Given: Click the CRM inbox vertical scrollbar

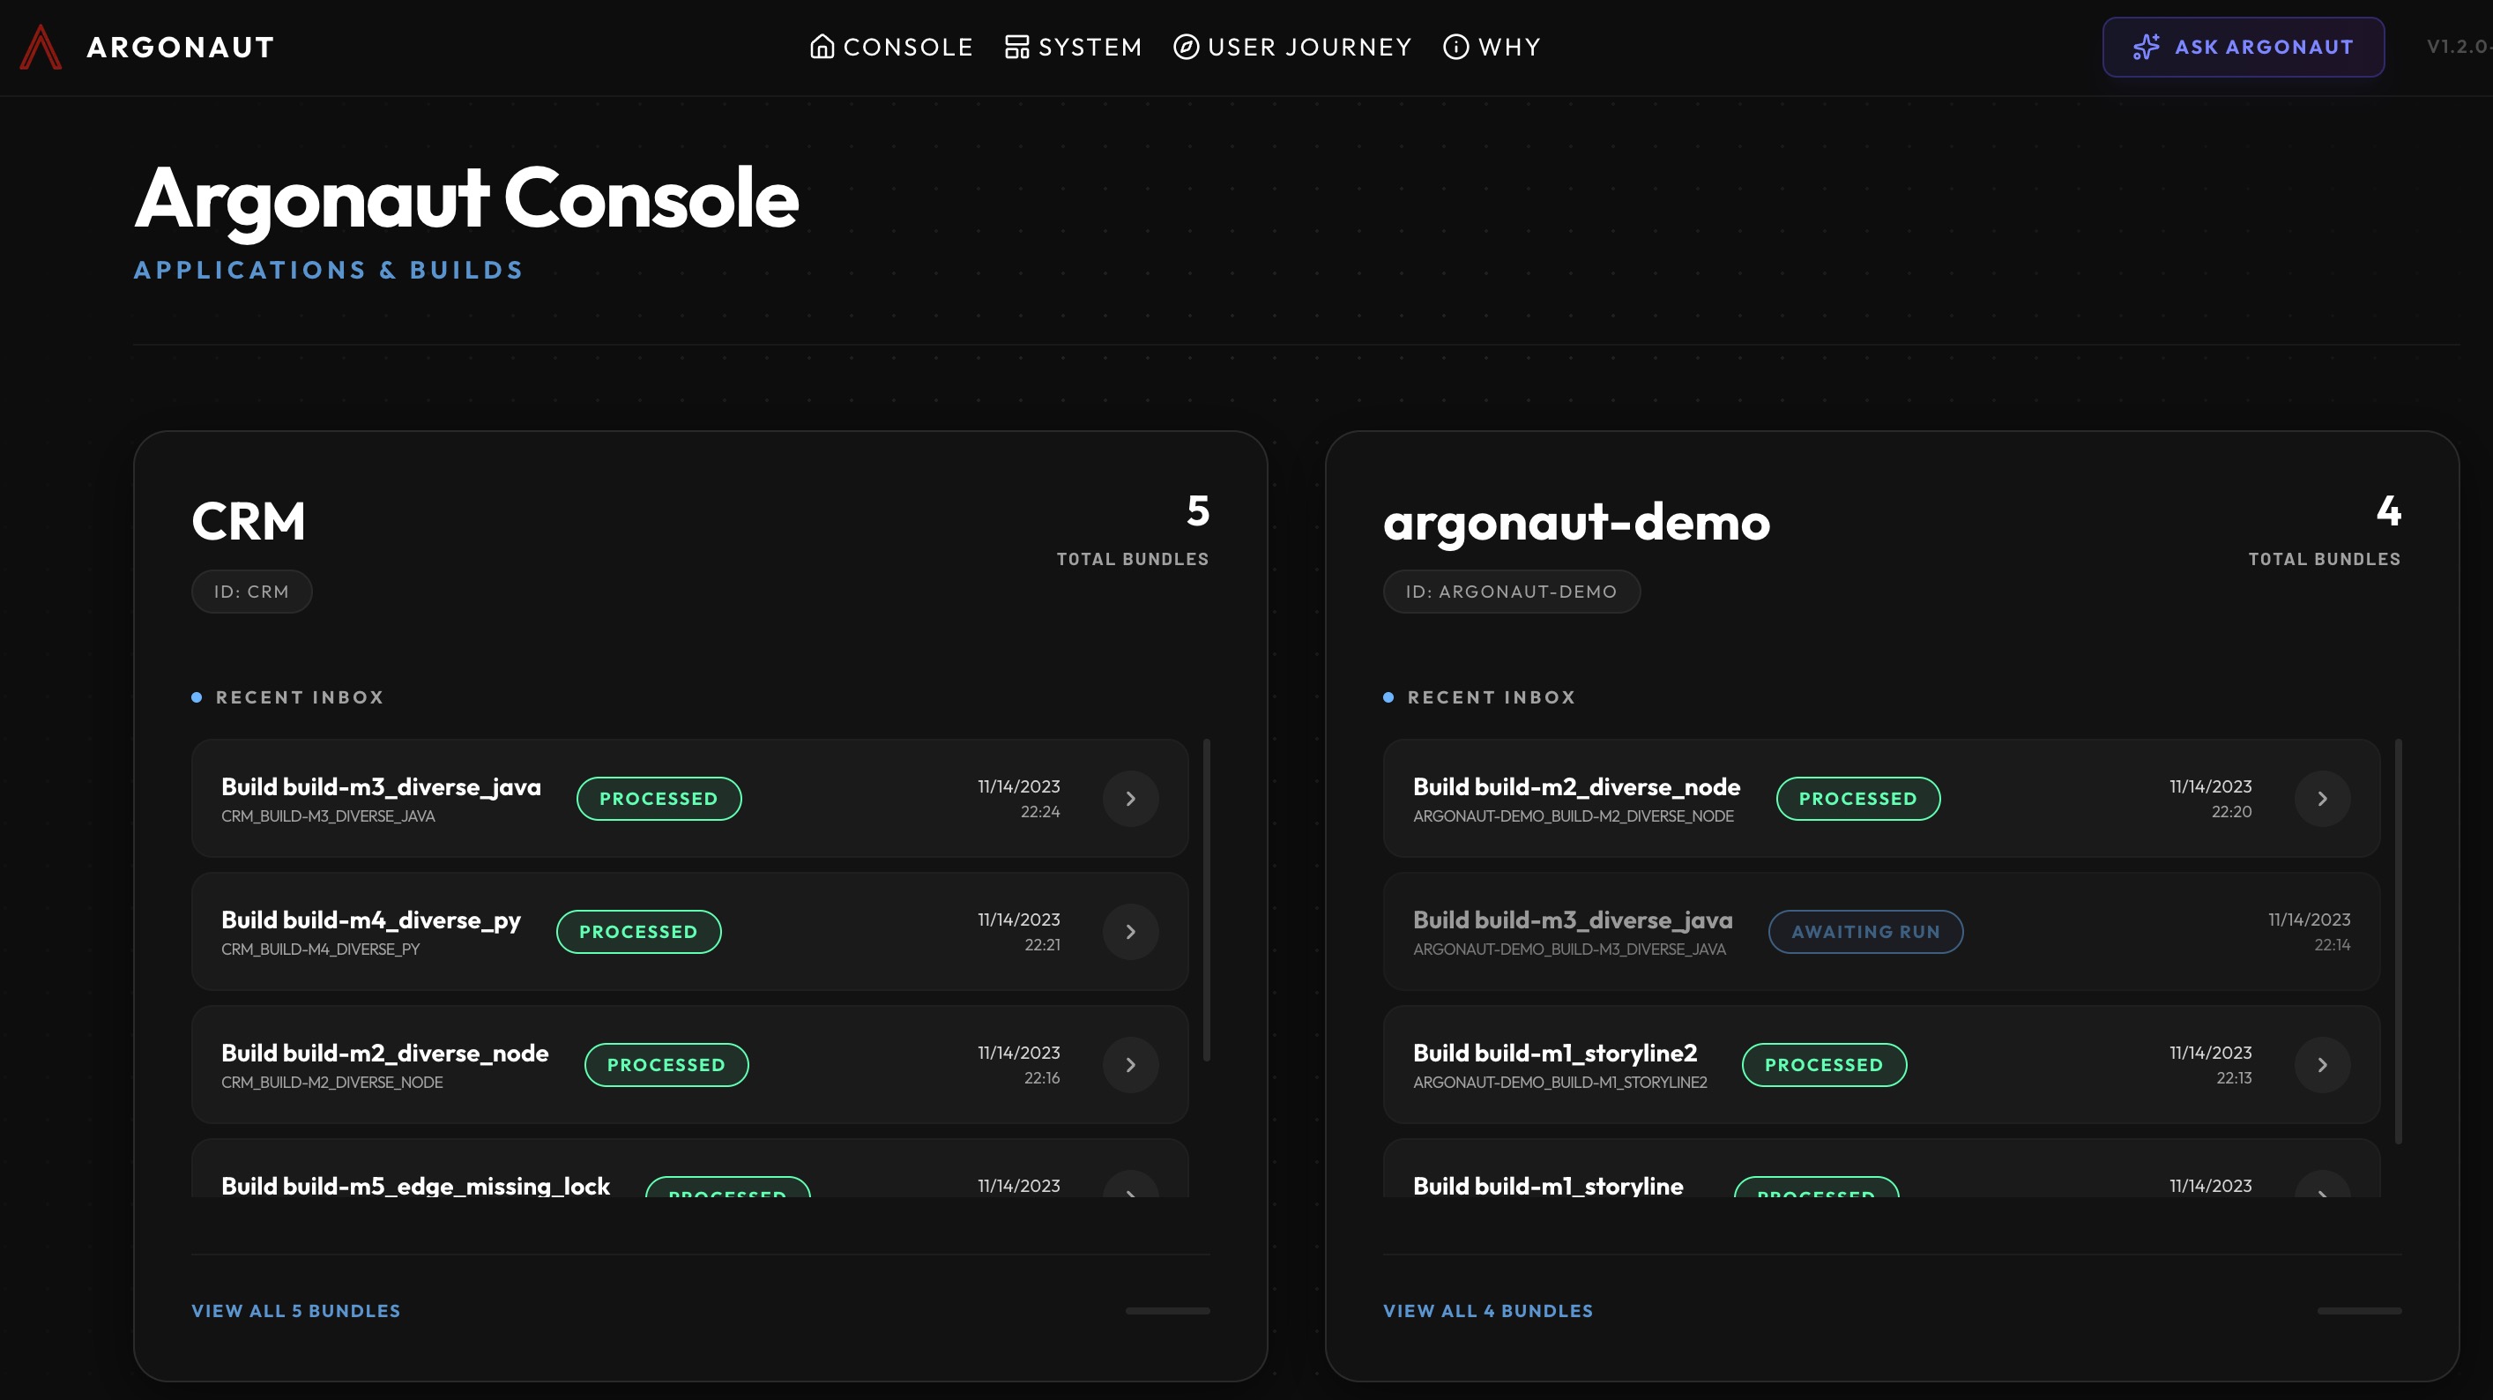Looking at the screenshot, I should click(1206, 900).
